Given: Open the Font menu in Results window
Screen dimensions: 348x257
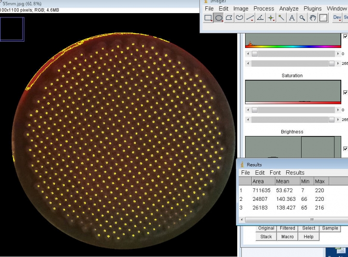Looking at the screenshot, I should coord(275,172).
